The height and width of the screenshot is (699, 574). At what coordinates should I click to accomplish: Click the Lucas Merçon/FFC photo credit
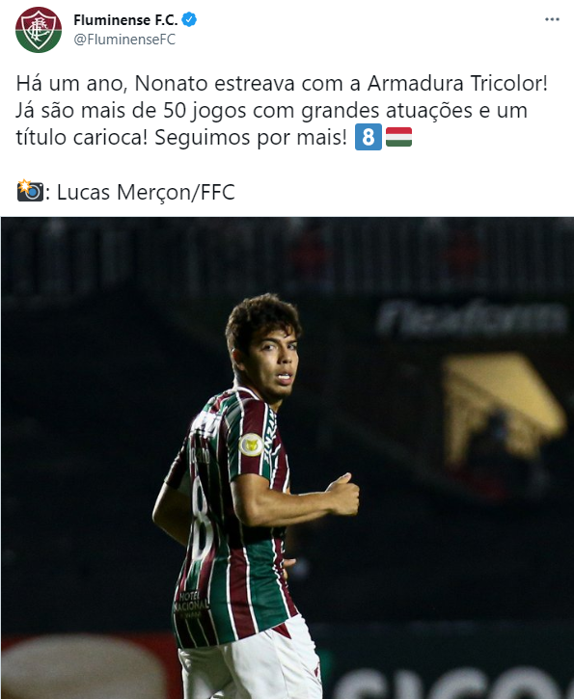coord(146,192)
